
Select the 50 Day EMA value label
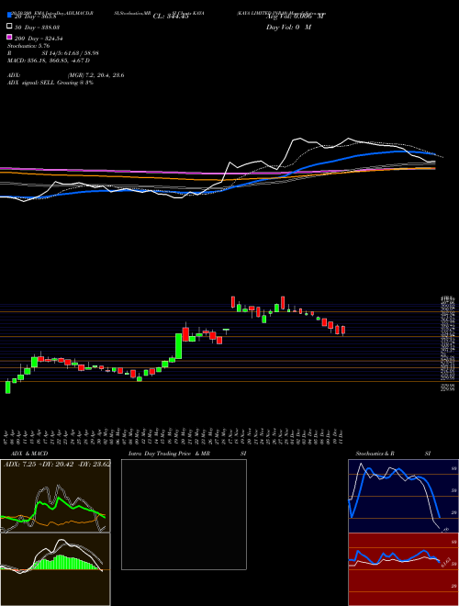point(37,28)
